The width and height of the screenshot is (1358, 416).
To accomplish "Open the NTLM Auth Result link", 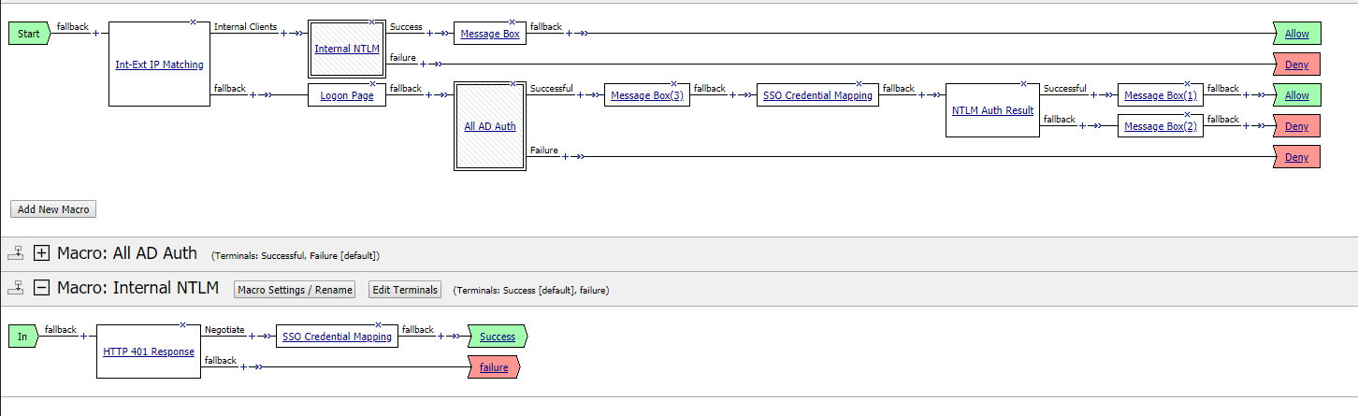I will (992, 110).
